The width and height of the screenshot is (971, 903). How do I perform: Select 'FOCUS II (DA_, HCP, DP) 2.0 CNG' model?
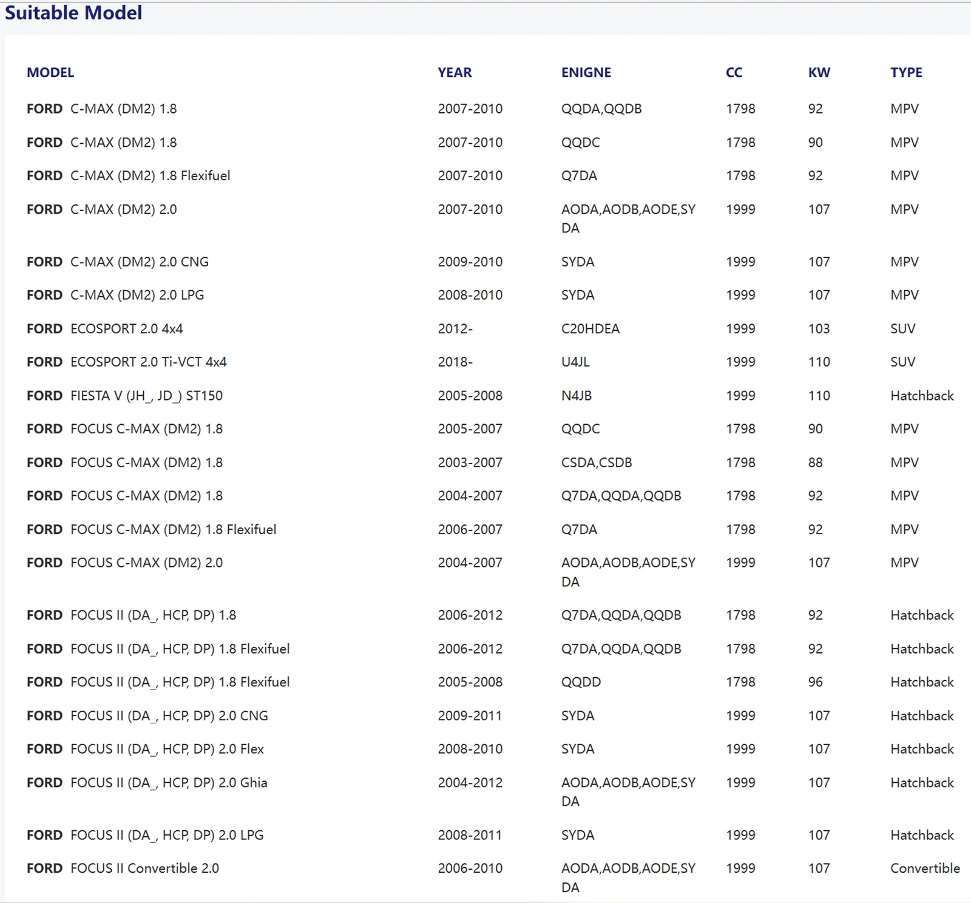pyautogui.click(x=169, y=716)
